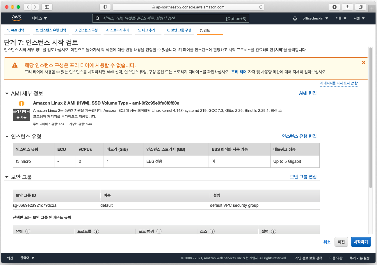The height and width of the screenshot is (265, 377).
Task: Go to step 5. 태그 추가
Action: [x=147, y=30]
